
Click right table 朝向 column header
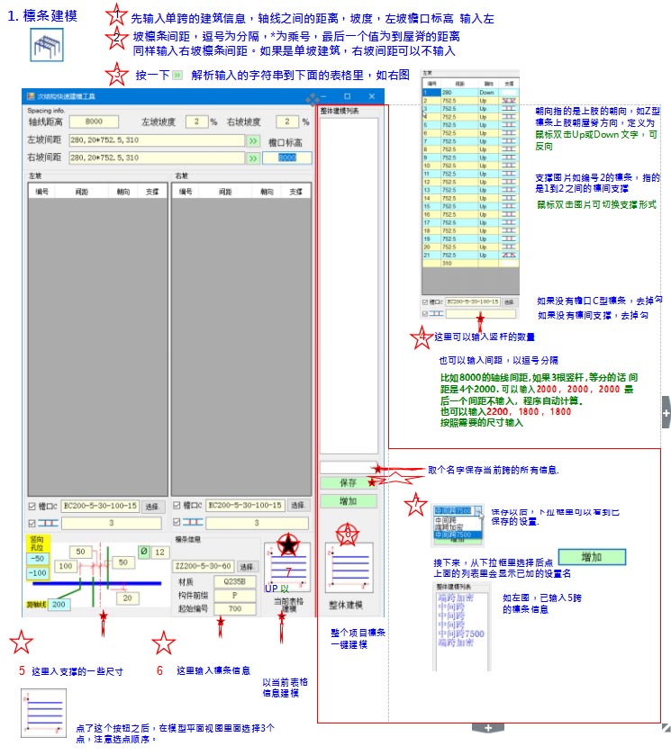267,192
